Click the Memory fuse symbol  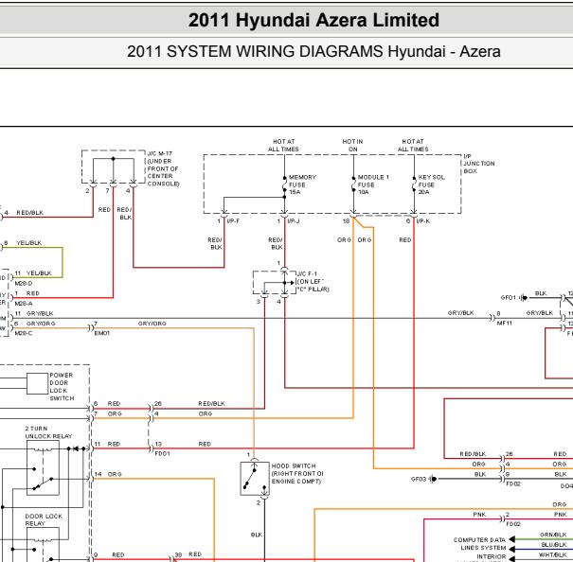284,184
